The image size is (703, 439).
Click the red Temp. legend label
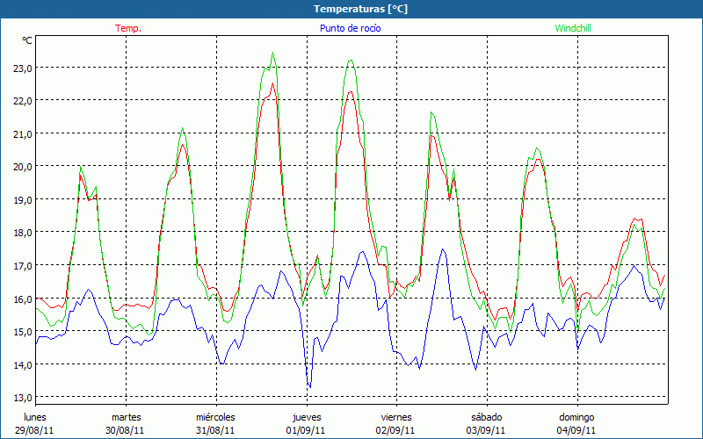click(x=127, y=28)
